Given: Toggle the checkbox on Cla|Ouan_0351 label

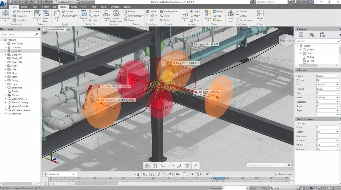Looking at the screenshot, I should [x=97, y=100].
